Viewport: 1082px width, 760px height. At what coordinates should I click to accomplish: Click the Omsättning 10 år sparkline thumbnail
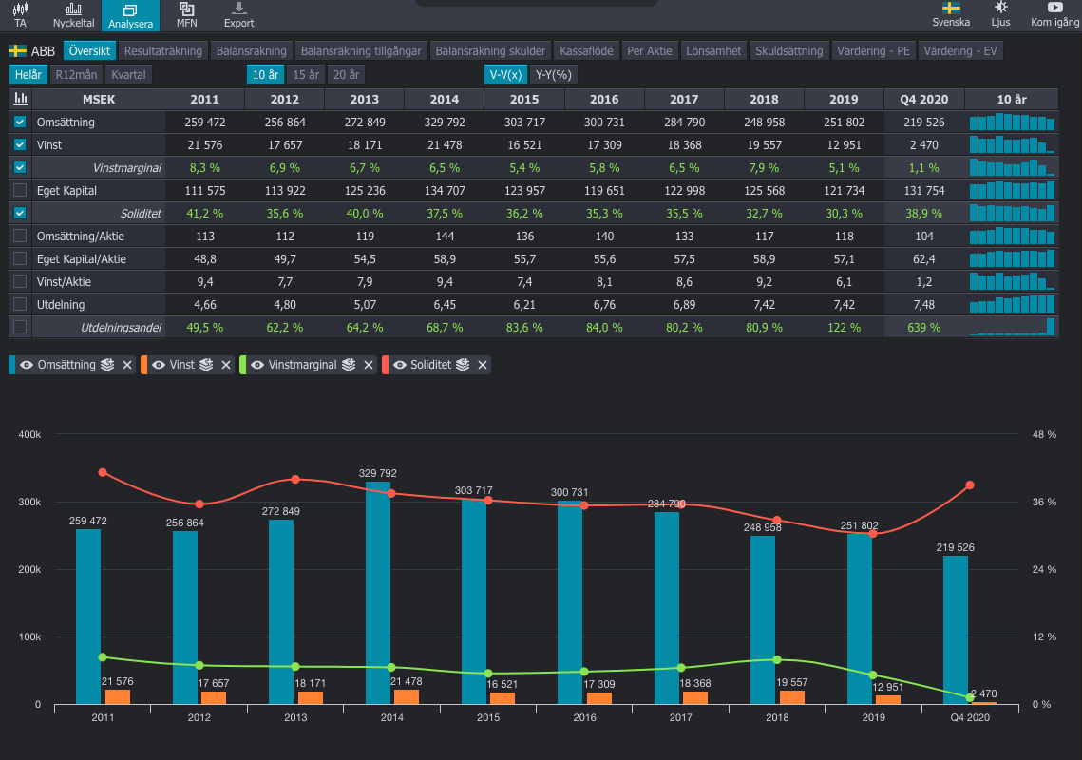click(x=1012, y=123)
